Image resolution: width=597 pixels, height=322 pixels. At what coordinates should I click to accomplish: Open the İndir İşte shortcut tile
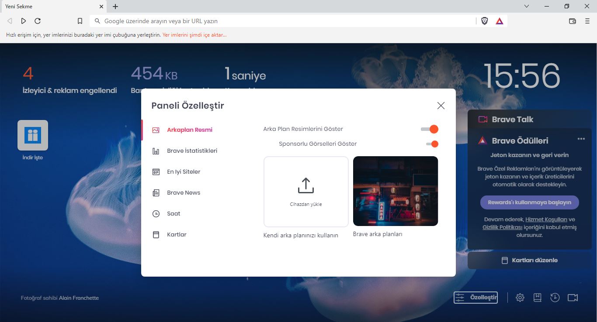click(x=33, y=135)
